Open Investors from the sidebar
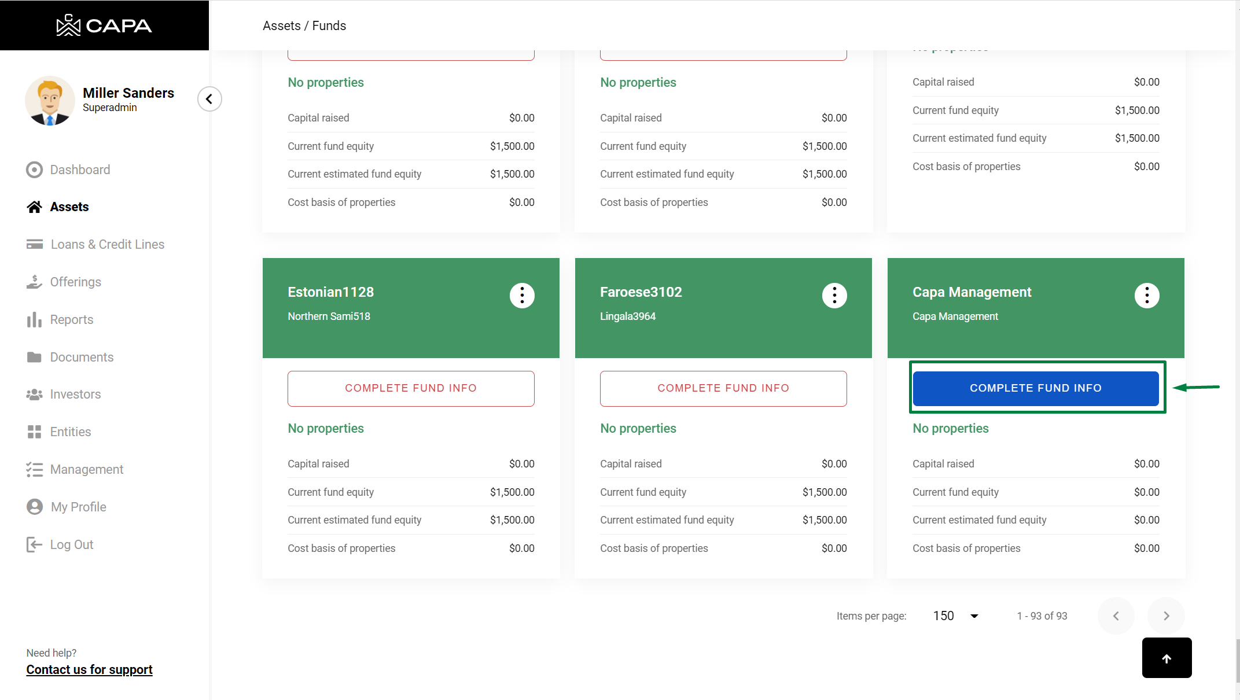This screenshot has height=700, width=1240. (75, 394)
